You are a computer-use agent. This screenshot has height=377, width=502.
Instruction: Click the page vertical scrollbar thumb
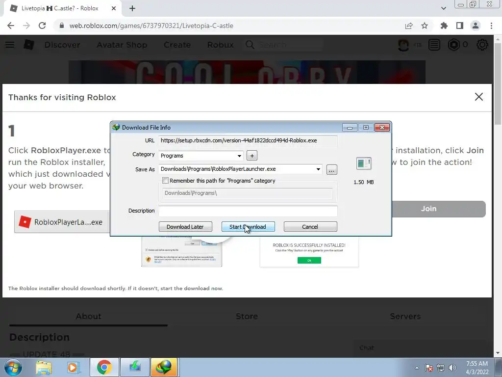coord(498,84)
